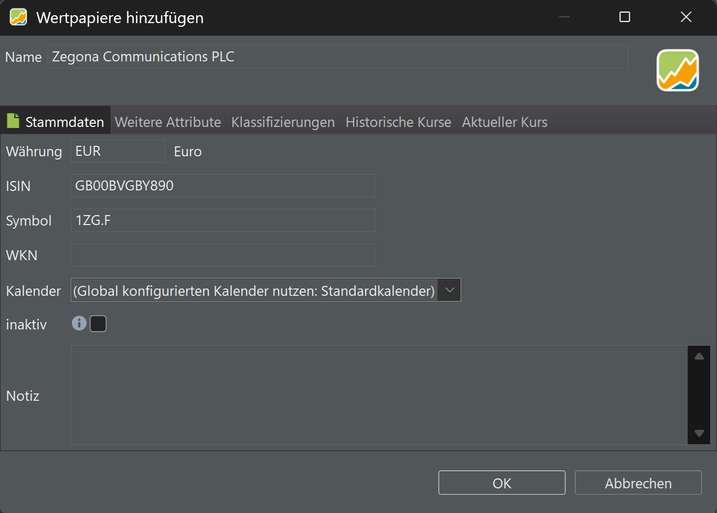
Task: Select the Aktueller Kurs tab
Action: pyautogui.click(x=505, y=122)
